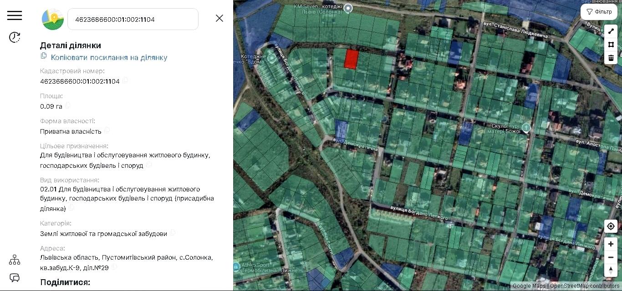Copy the cadastral number value

[125, 80]
